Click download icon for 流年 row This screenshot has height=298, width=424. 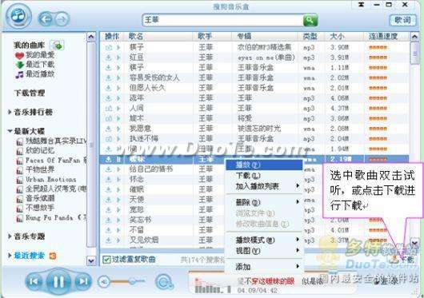109,98
